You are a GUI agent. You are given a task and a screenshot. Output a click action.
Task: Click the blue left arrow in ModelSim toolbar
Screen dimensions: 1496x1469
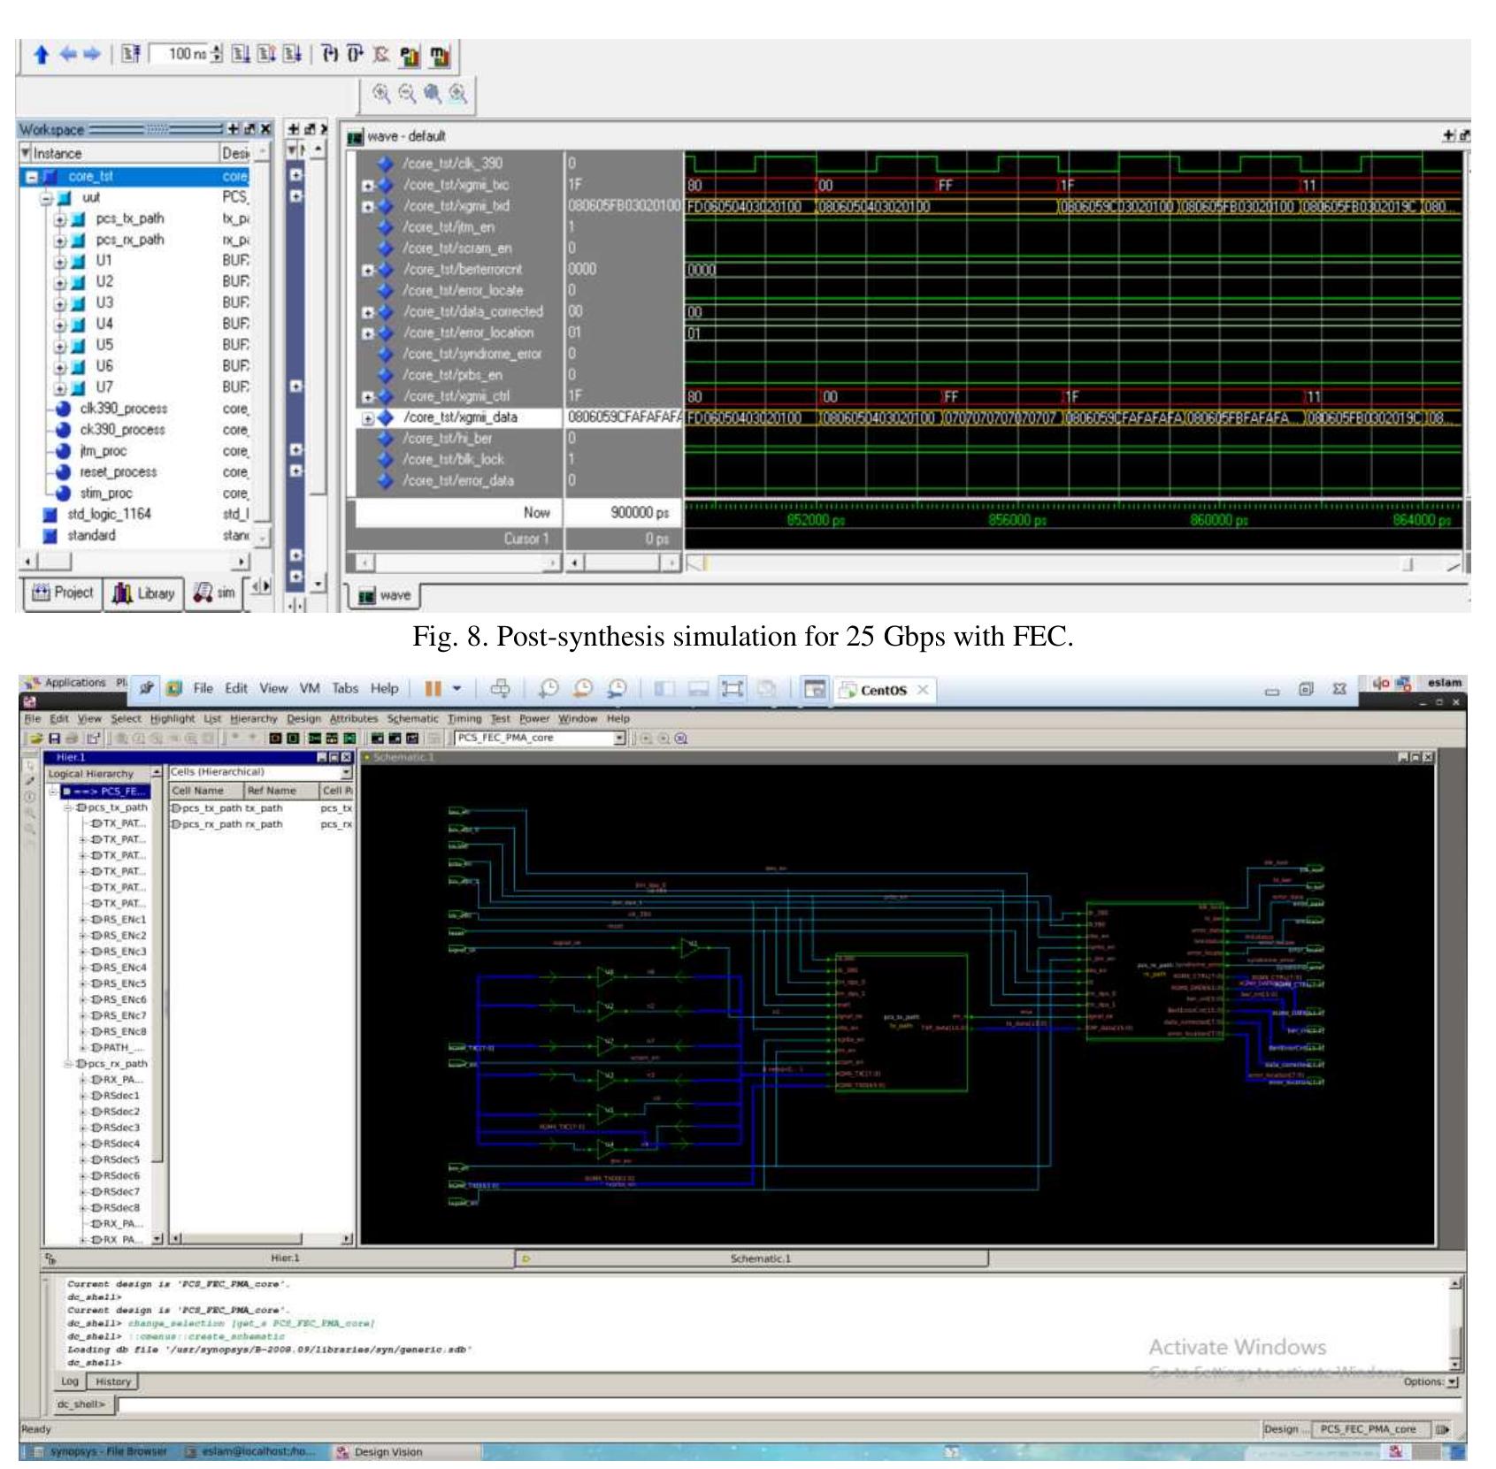[x=68, y=55]
